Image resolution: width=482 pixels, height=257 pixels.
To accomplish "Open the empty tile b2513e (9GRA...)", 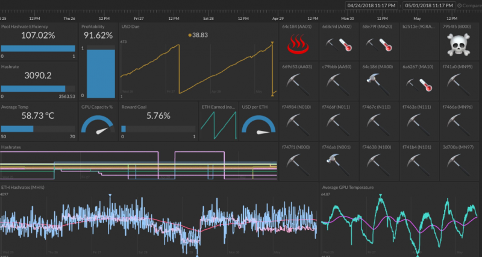I will pos(419,41).
